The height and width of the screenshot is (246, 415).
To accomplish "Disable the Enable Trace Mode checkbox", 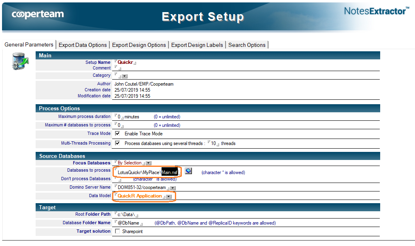I will coord(117,133).
